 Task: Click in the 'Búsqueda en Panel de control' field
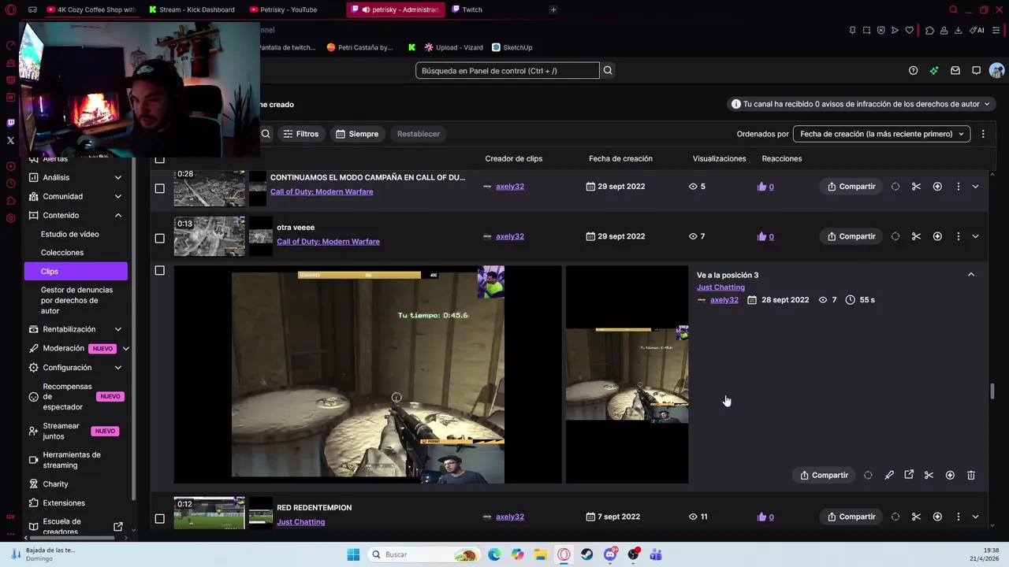pyautogui.click(x=508, y=70)
